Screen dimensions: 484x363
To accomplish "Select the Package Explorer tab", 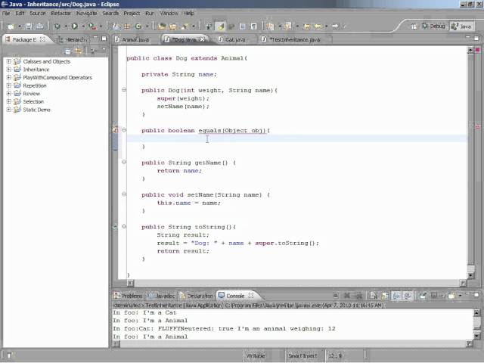I will click(x=25, y=39).
